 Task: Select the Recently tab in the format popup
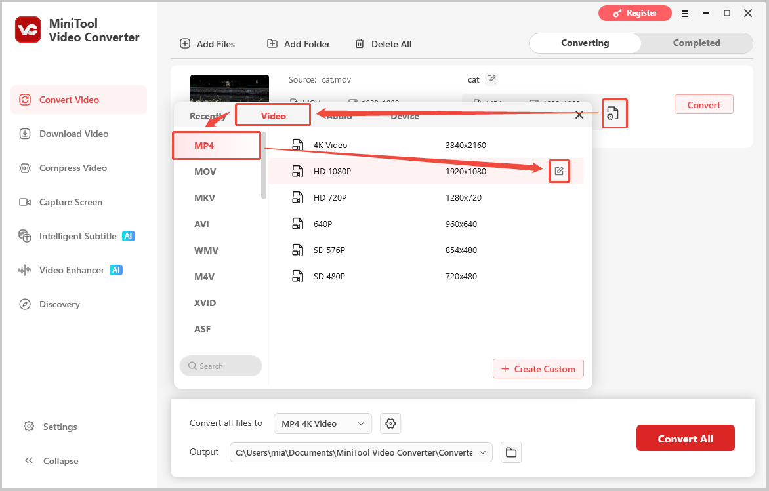pyautogui.click(x=208, y=116)
